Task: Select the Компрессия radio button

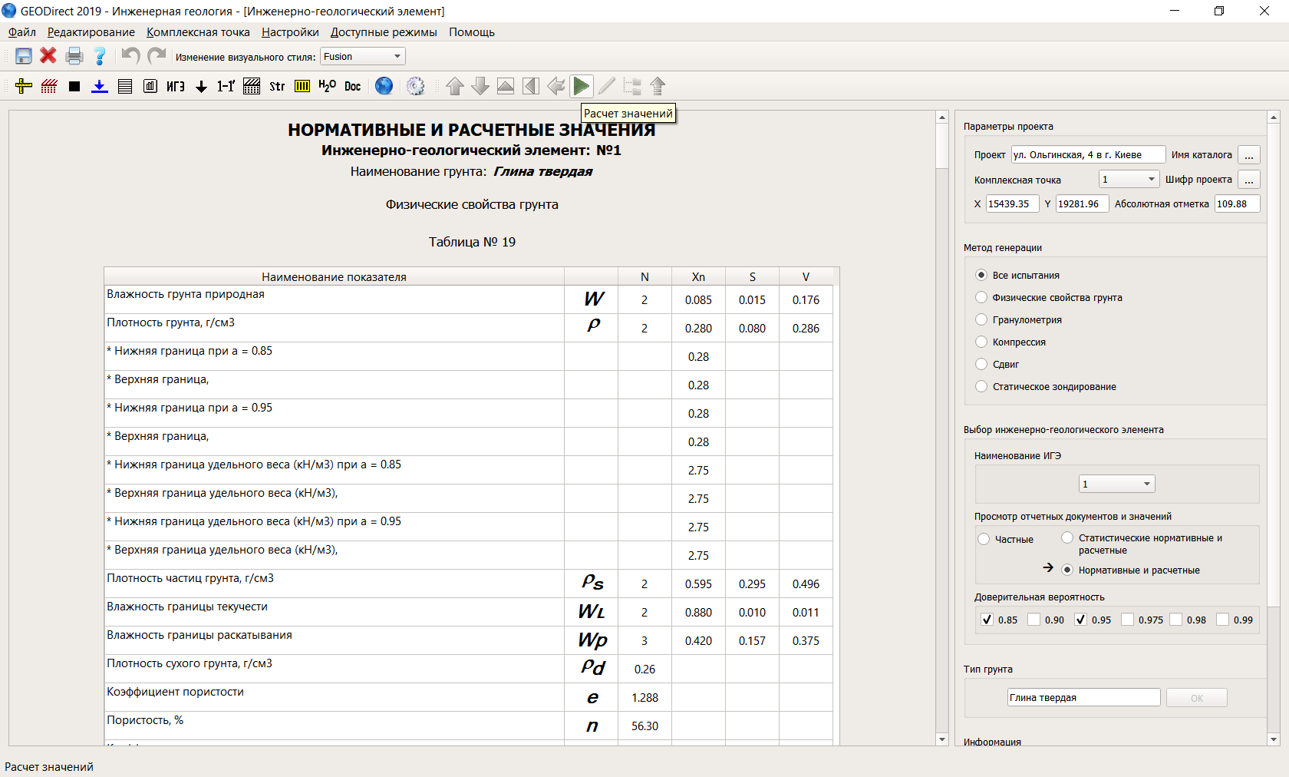Action: pos(981,342)
